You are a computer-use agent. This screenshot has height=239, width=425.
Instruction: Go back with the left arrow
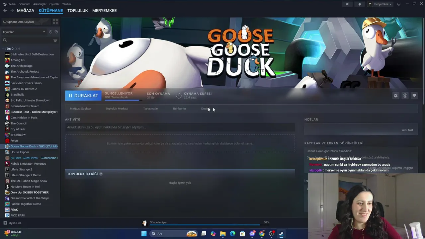(x=5, y=11)
